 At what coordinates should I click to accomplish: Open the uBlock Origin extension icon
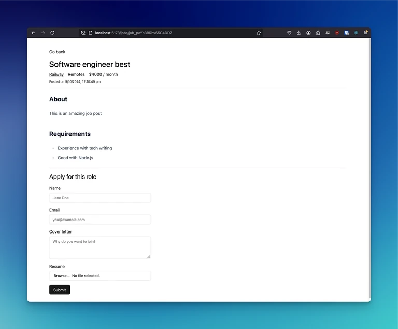pyautogui.click(x=337, y=33)
